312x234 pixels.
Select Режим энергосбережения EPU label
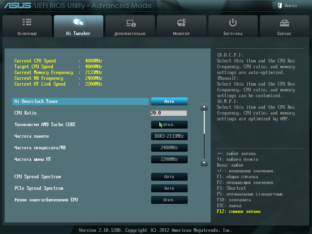tap(46, 200)
